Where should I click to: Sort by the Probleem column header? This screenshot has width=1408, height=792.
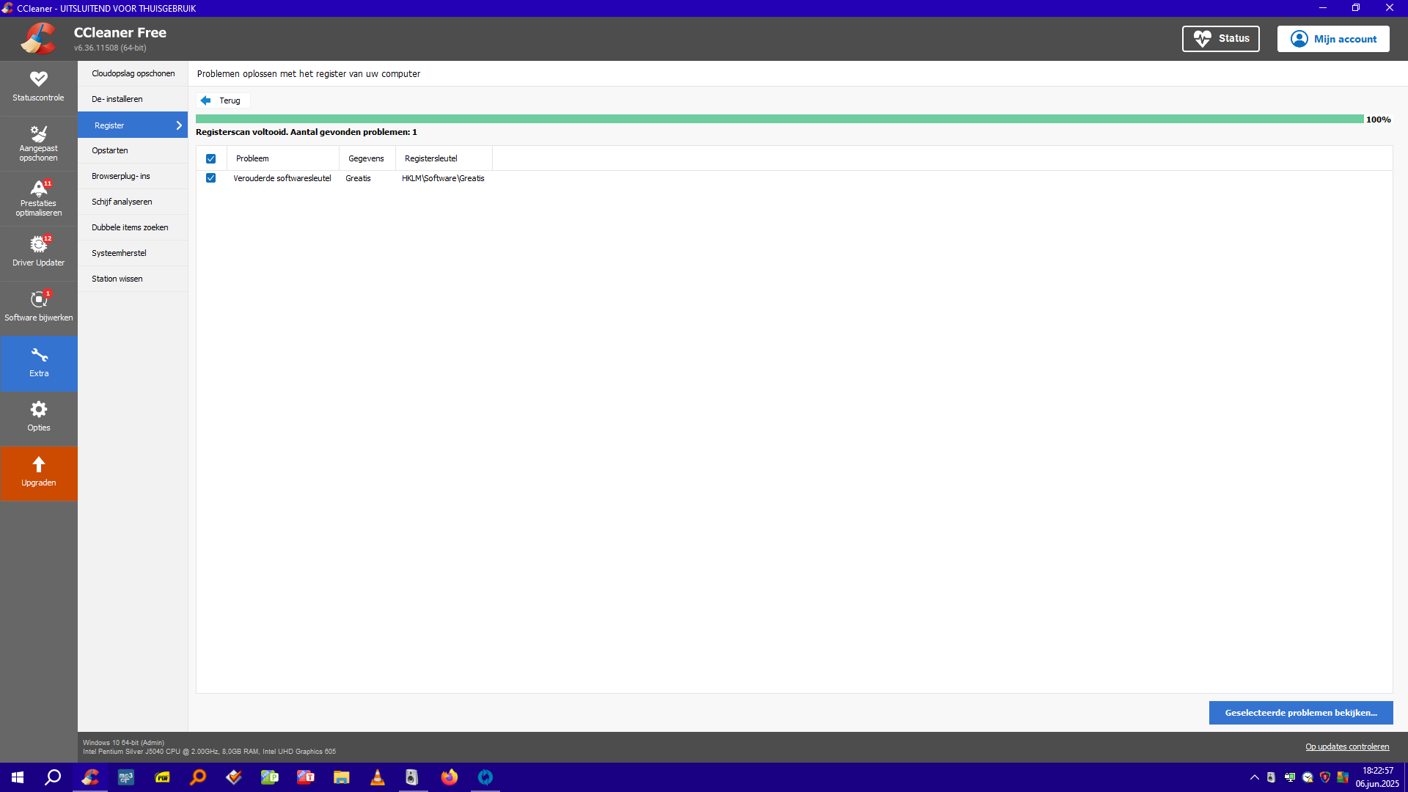click(282, 158)
